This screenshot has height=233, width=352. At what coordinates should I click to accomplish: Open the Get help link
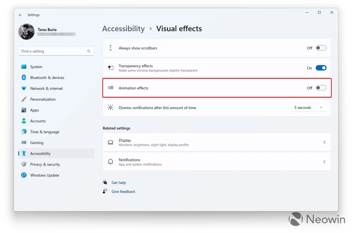pyautogui.click(x=119, y=183)
